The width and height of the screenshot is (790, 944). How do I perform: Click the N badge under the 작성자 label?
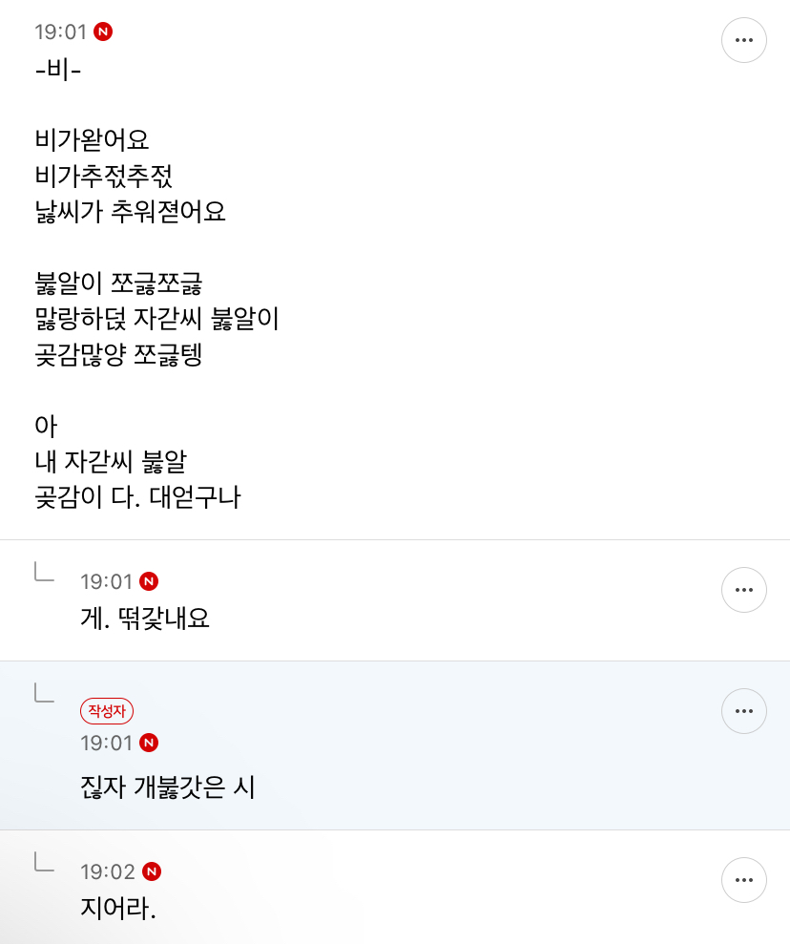coord(149,743)
